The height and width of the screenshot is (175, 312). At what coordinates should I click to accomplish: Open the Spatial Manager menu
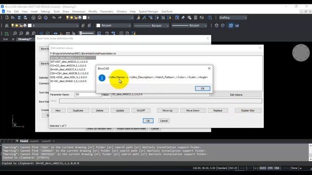(148, 12)
